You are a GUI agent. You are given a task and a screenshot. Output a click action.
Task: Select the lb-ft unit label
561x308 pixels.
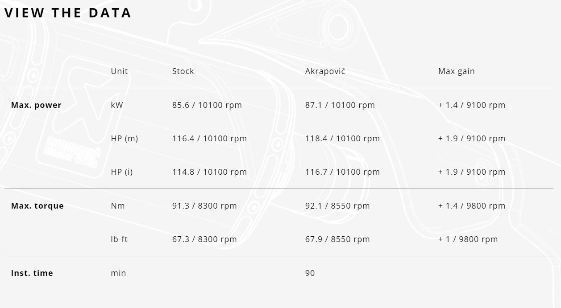point(119,239)
